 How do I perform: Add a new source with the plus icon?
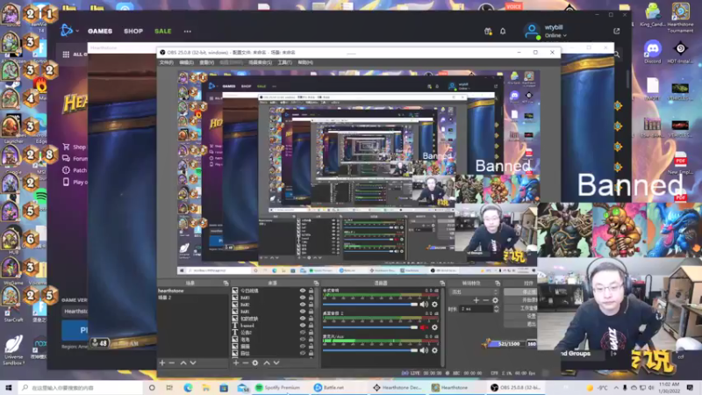pyautogui.click(x=236, y=363)
